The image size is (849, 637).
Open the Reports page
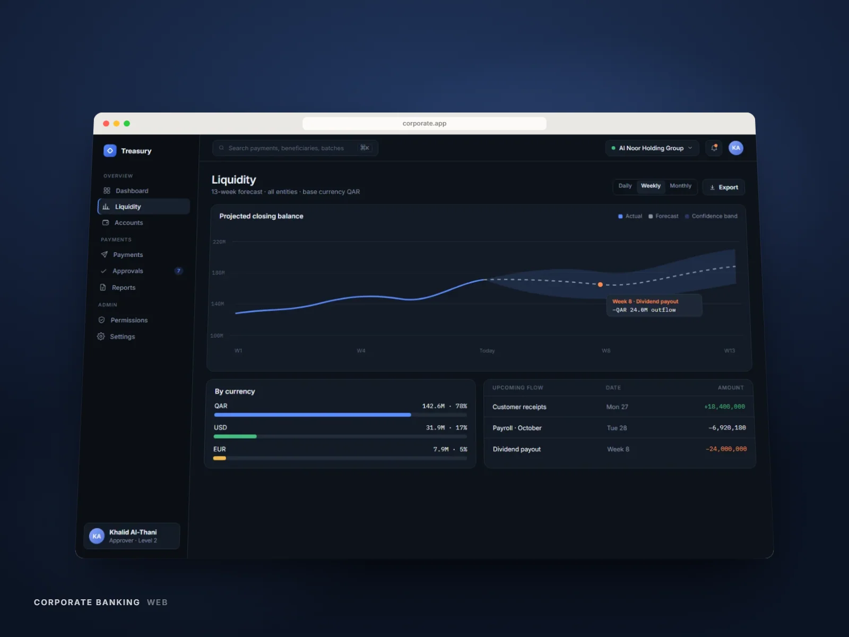point(141,288)
